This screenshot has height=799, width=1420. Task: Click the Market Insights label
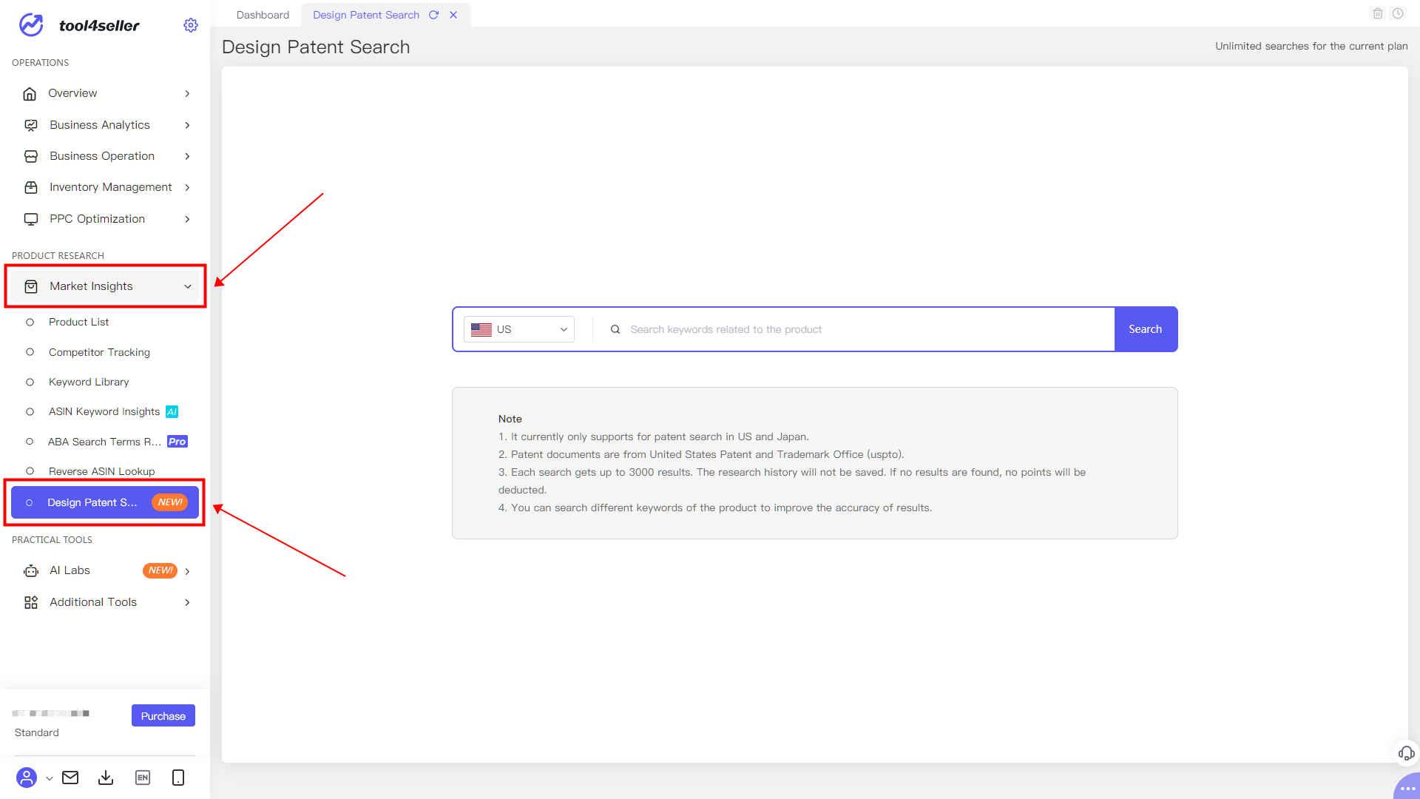pos(91,286)
